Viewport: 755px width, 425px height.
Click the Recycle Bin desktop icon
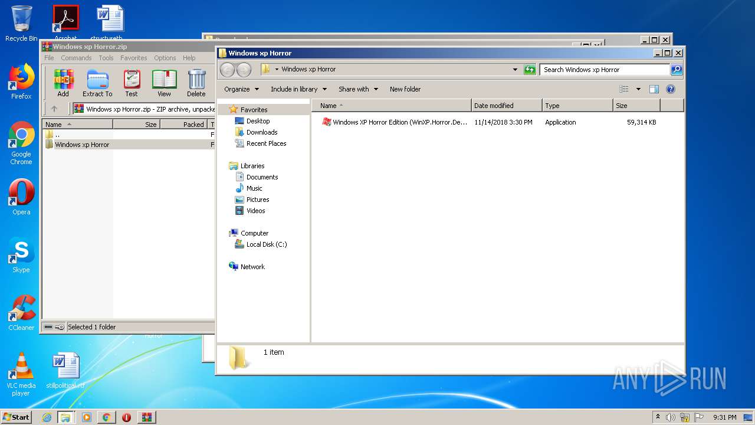(21, 23)
